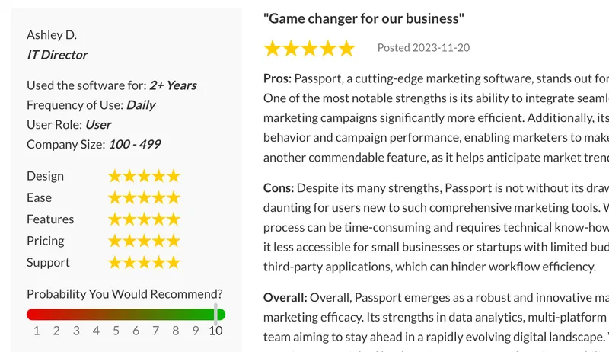The image size is (609, 352).
Task: Click the third star in Features rating
Action: pos(145,219)
